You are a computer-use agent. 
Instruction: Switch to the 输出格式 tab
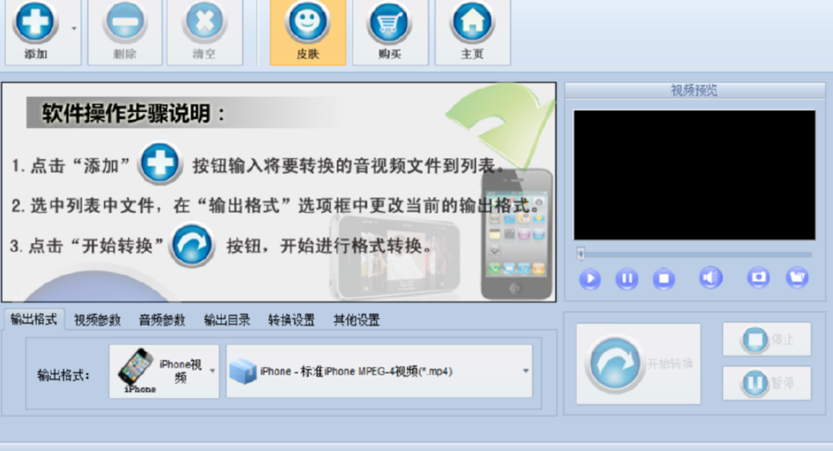point(34,320)
